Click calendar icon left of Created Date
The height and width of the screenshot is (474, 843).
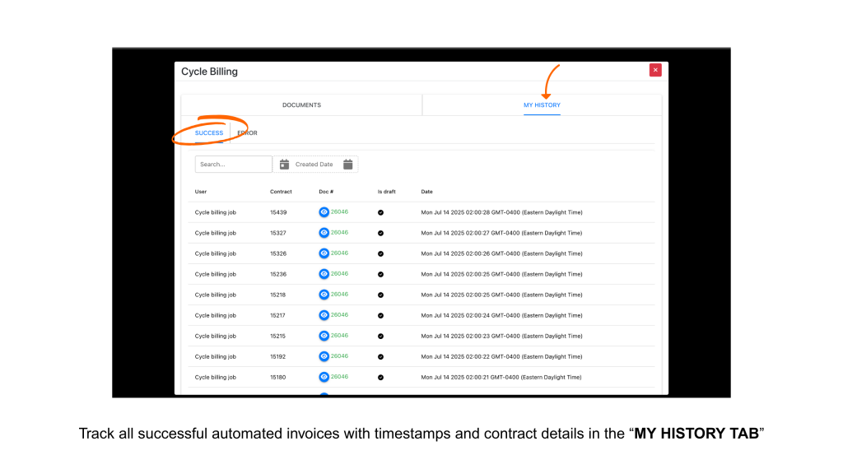(x=284, y=165)
